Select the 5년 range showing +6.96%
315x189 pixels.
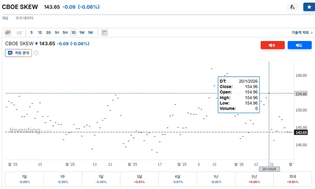coord(254,179)
